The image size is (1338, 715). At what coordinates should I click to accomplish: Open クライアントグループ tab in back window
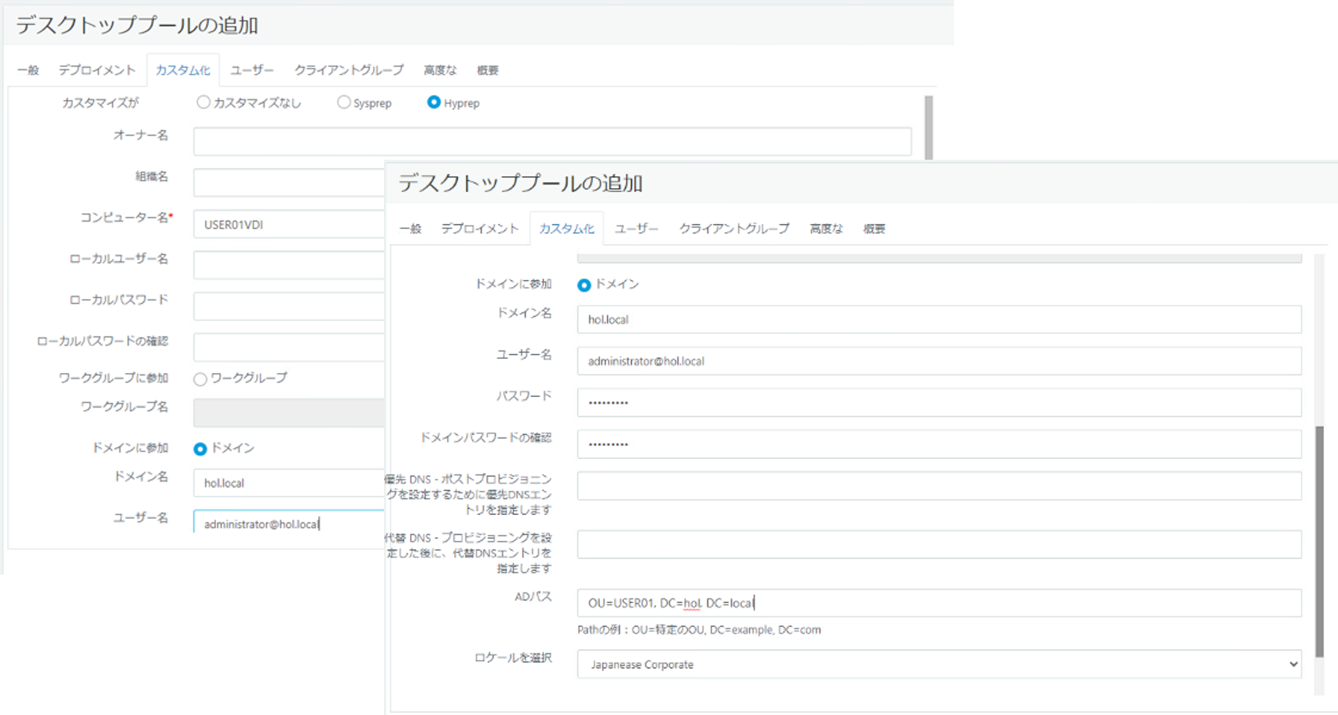(349, 70)
